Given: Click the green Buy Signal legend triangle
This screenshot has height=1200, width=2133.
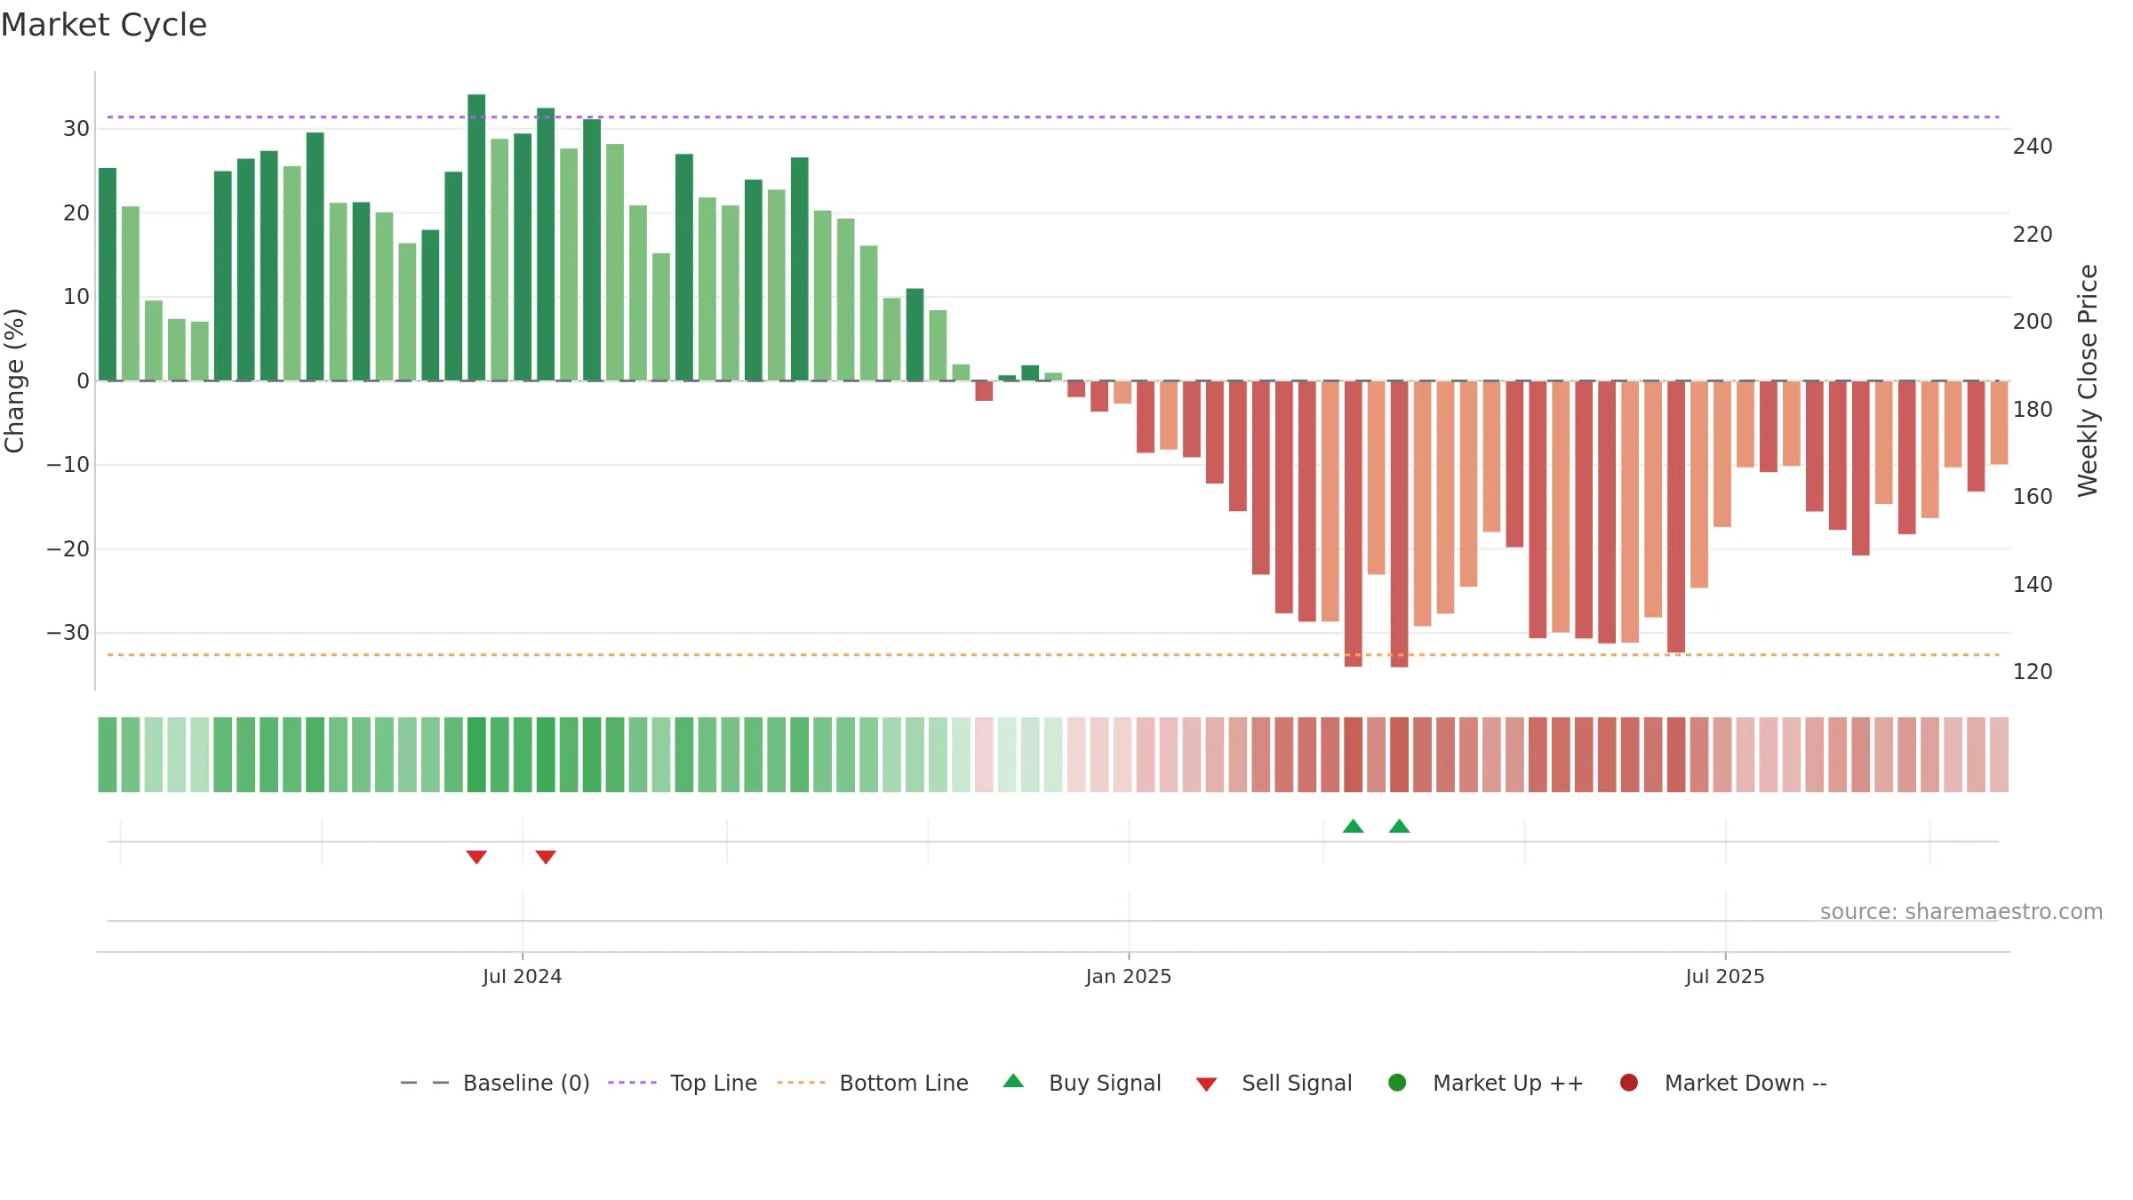Looking at the screenshot, I should coord(1013,1081).
